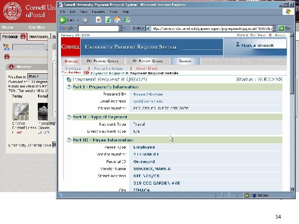Screen dimensions: 299x224
Task: Click the scrollbar down arrow
Action: (292, 189)
